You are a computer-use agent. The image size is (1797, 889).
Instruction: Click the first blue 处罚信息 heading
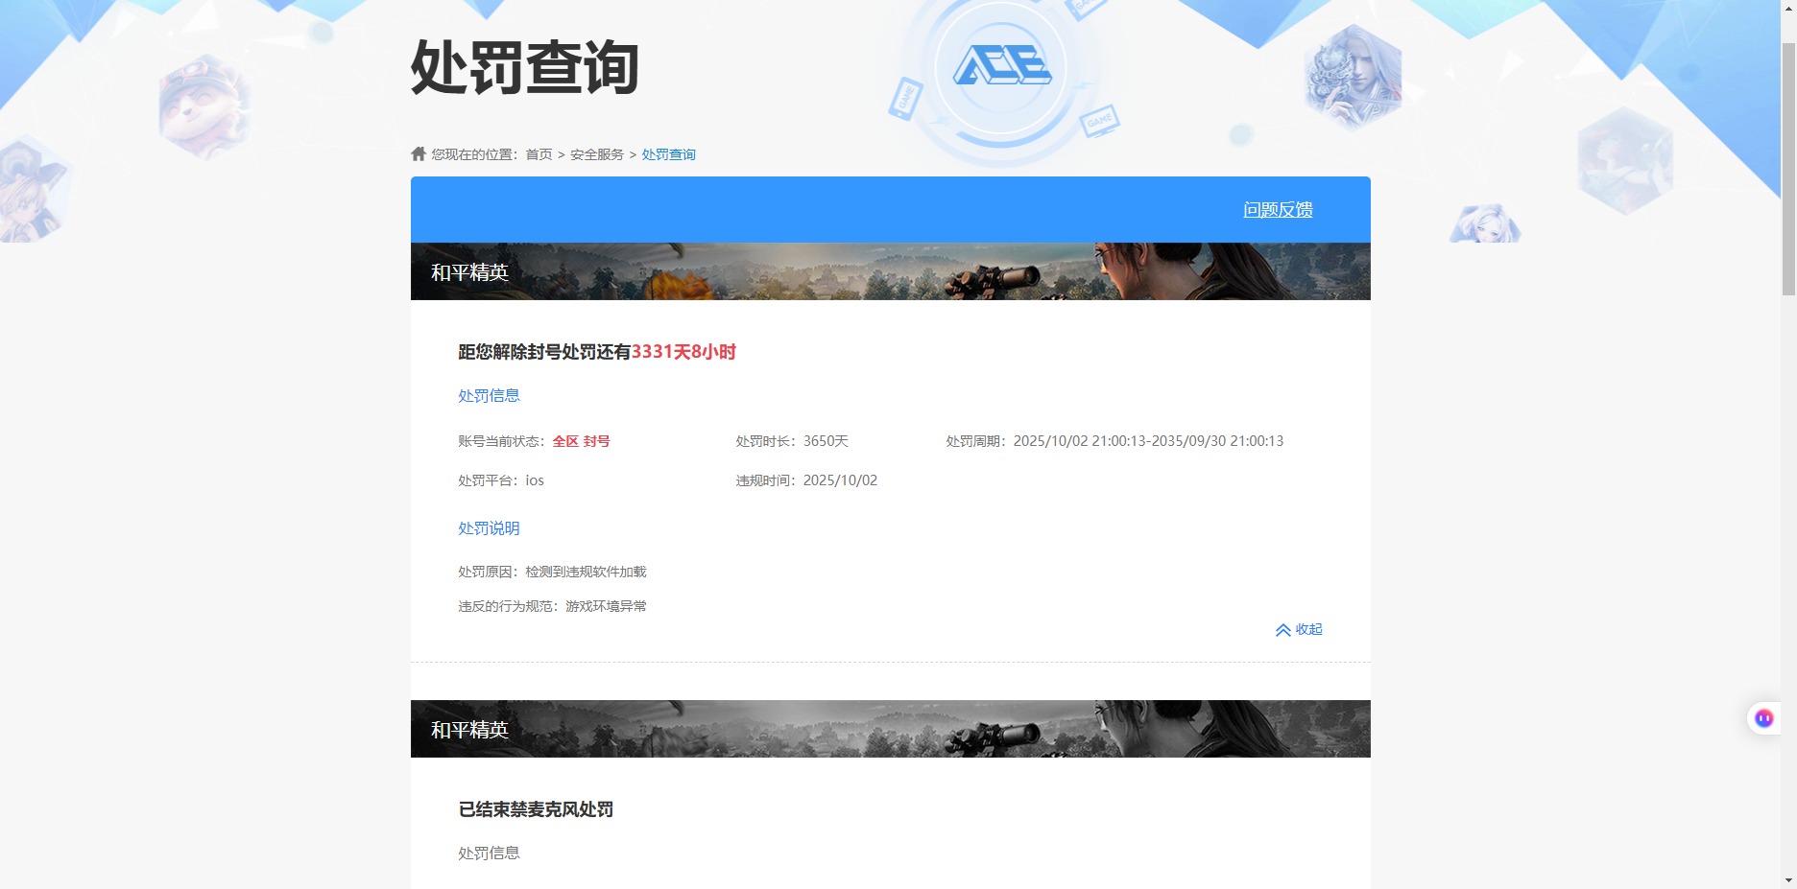(489, 395)
